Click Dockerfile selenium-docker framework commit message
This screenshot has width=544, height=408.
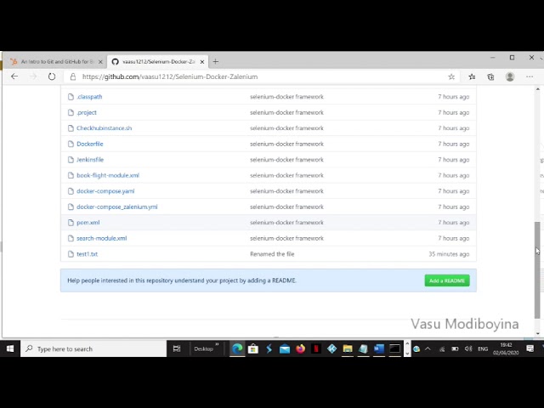click(x=286, y=144)
